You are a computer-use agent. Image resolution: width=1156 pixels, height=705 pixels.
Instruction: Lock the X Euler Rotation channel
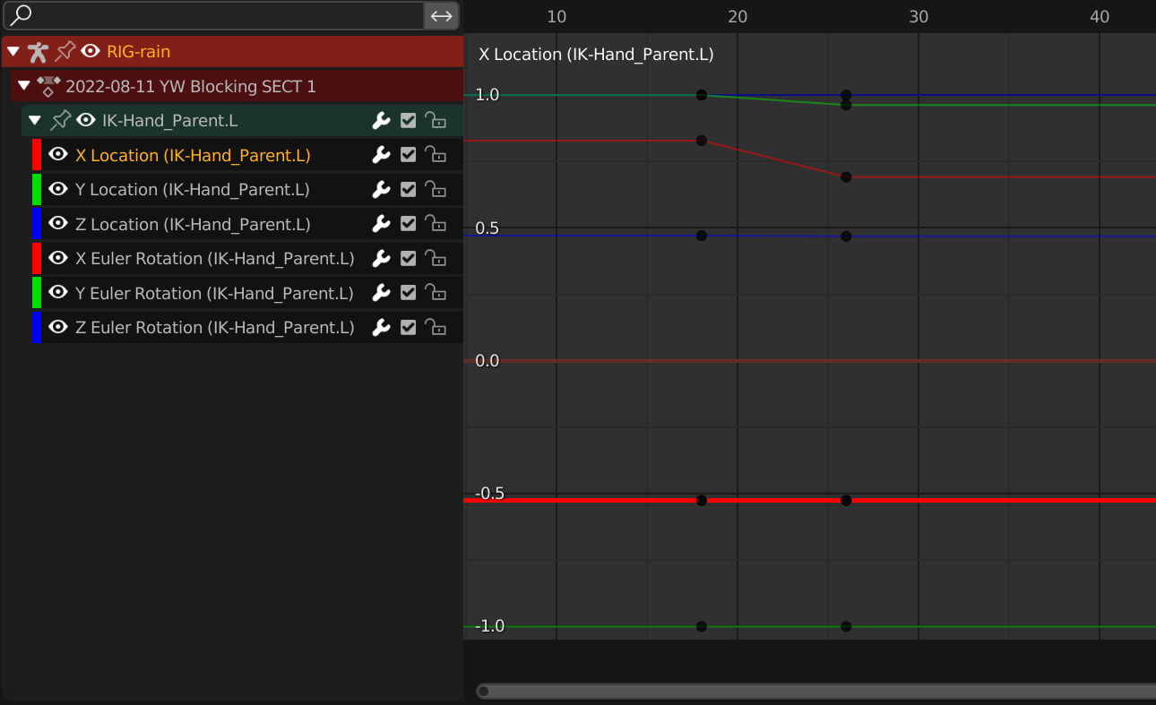tap(436, 259)
